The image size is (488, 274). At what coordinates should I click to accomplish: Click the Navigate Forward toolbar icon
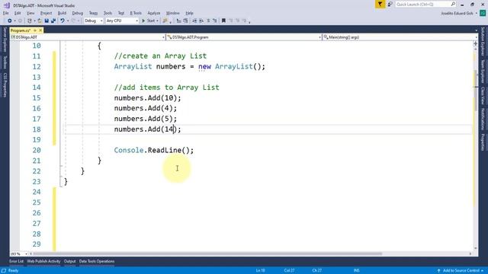20,21
